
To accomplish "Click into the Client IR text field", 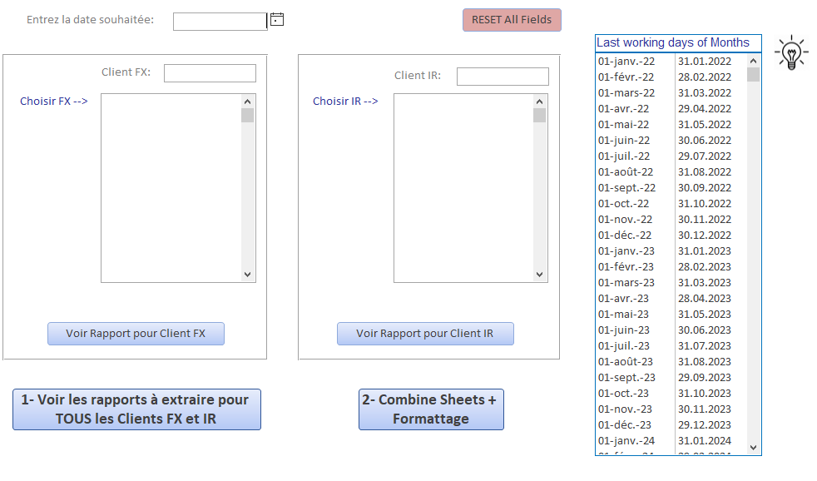I will (503, 77).
